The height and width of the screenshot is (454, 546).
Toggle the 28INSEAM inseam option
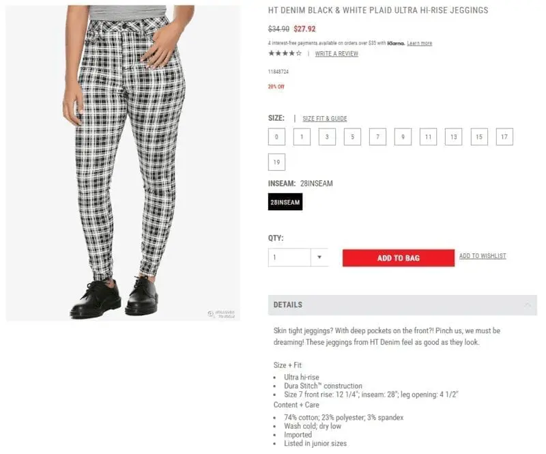point(285,202)
